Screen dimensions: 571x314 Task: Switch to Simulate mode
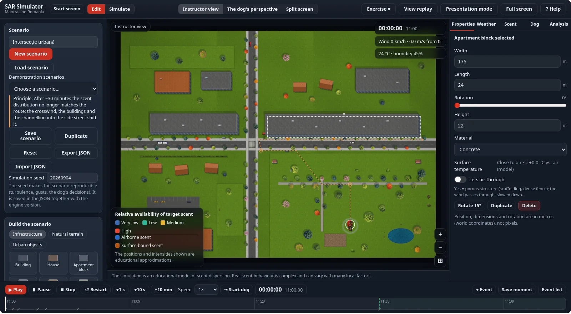coord(120,9)
